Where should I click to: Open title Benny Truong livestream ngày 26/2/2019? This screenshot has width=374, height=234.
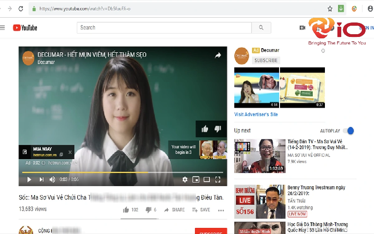(x=316, y=190)
